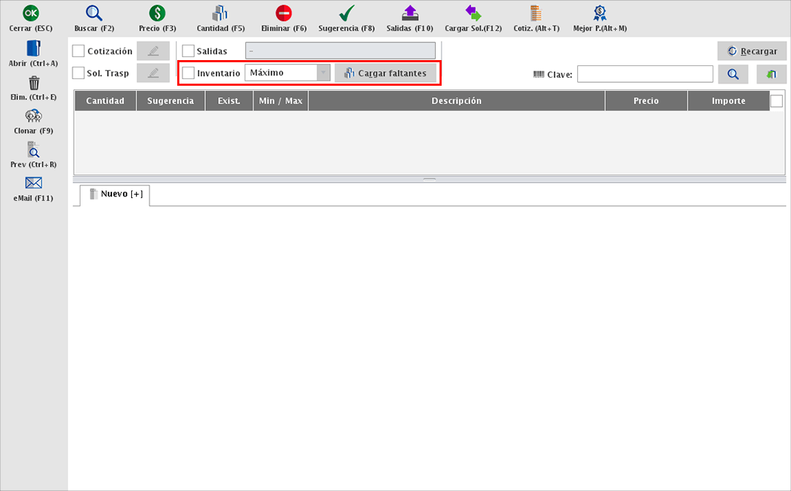Viewport: 791px width, 491px height.
Task: Expand the Máximo inventory dropdown
Action: click(x=323, y=73)
